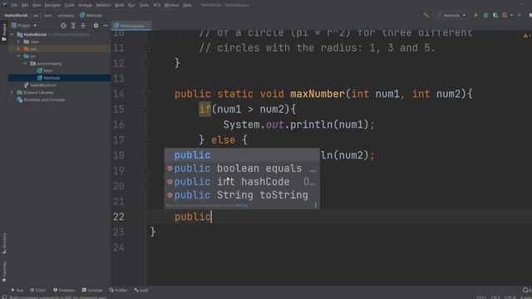Click the Next Tip link in completion popup
The height and width of the screenshot is (299, 532).
[x=241, y=205]
